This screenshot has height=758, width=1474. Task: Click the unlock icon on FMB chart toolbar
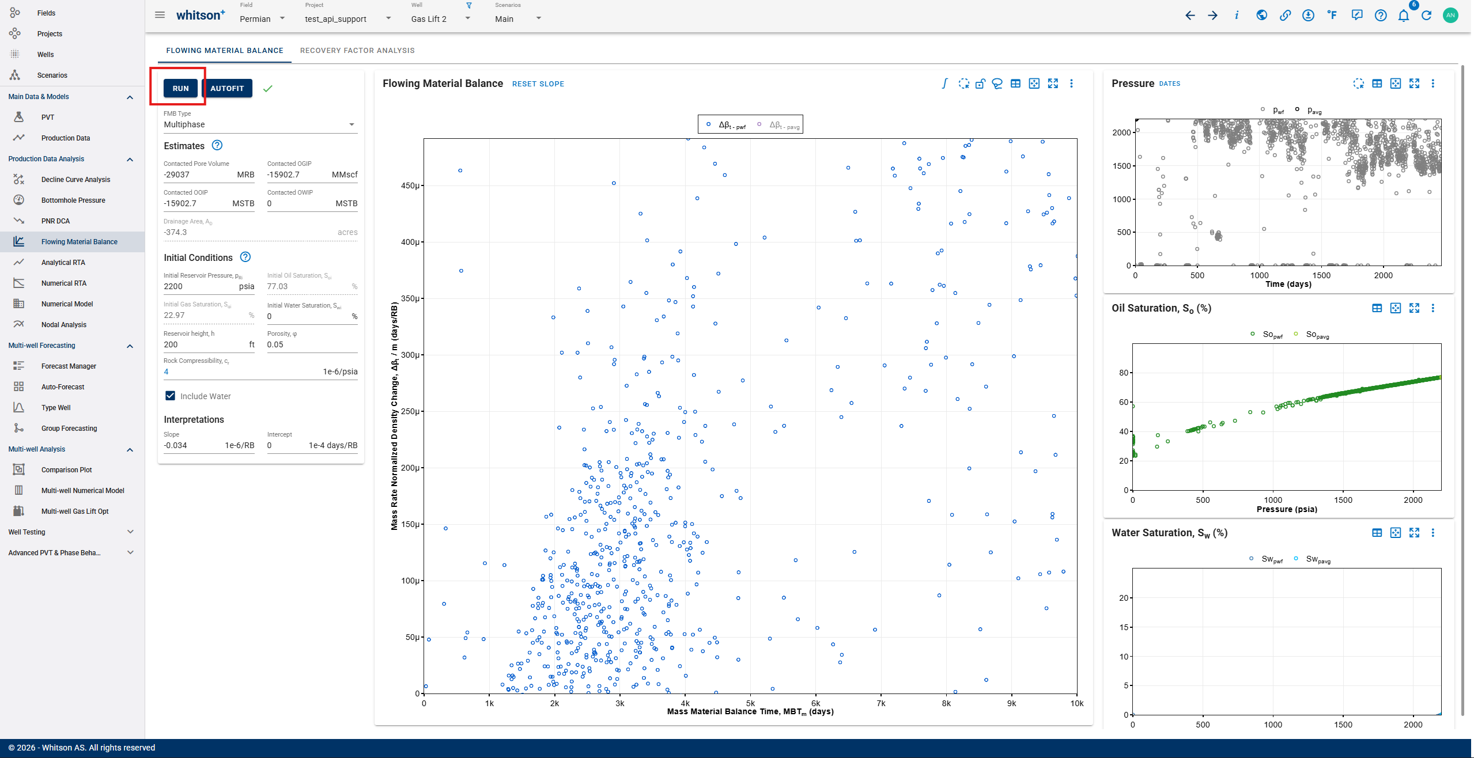[980, 84]
